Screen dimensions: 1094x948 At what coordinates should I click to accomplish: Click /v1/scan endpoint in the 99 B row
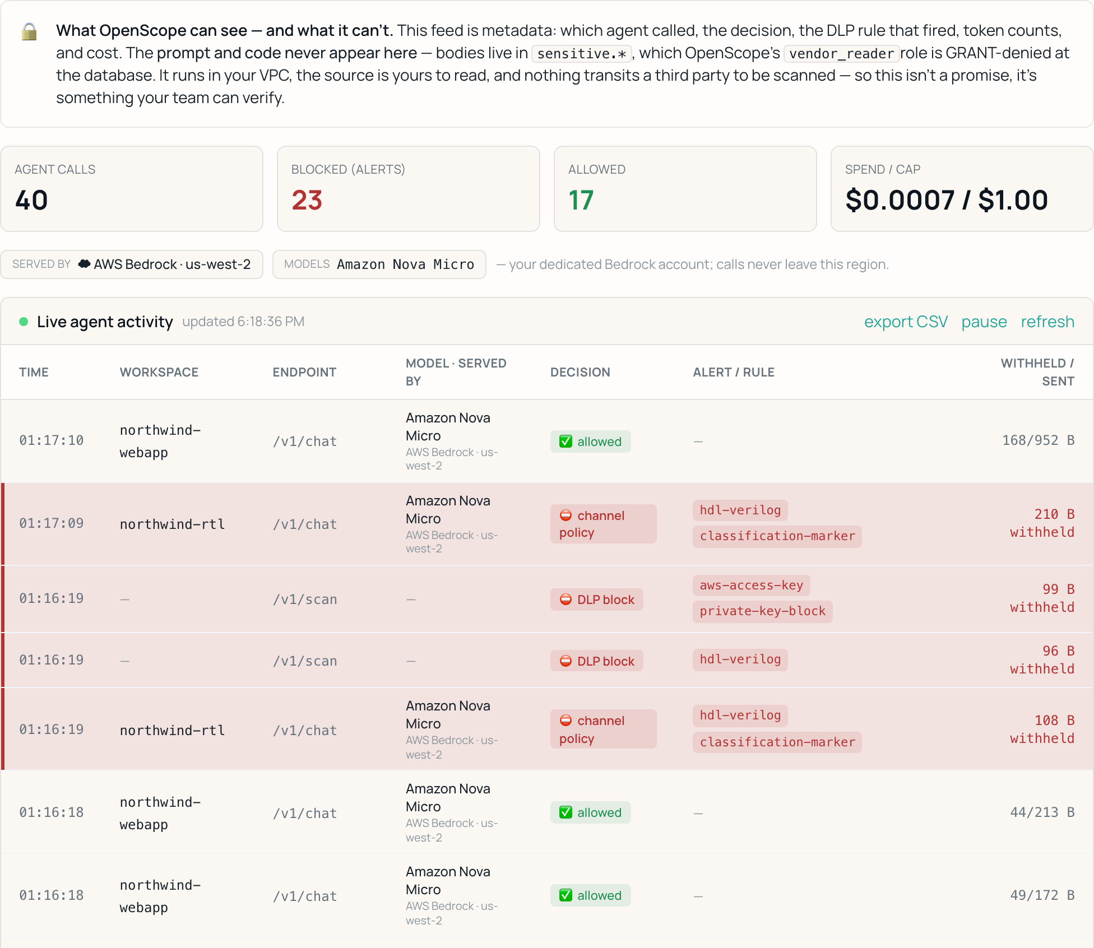coord(305,600)
